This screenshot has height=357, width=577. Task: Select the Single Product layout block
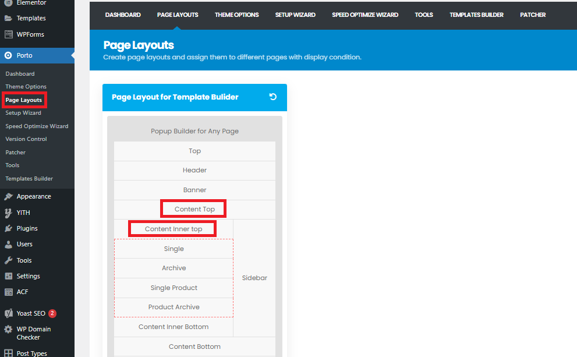pos(174,288)
